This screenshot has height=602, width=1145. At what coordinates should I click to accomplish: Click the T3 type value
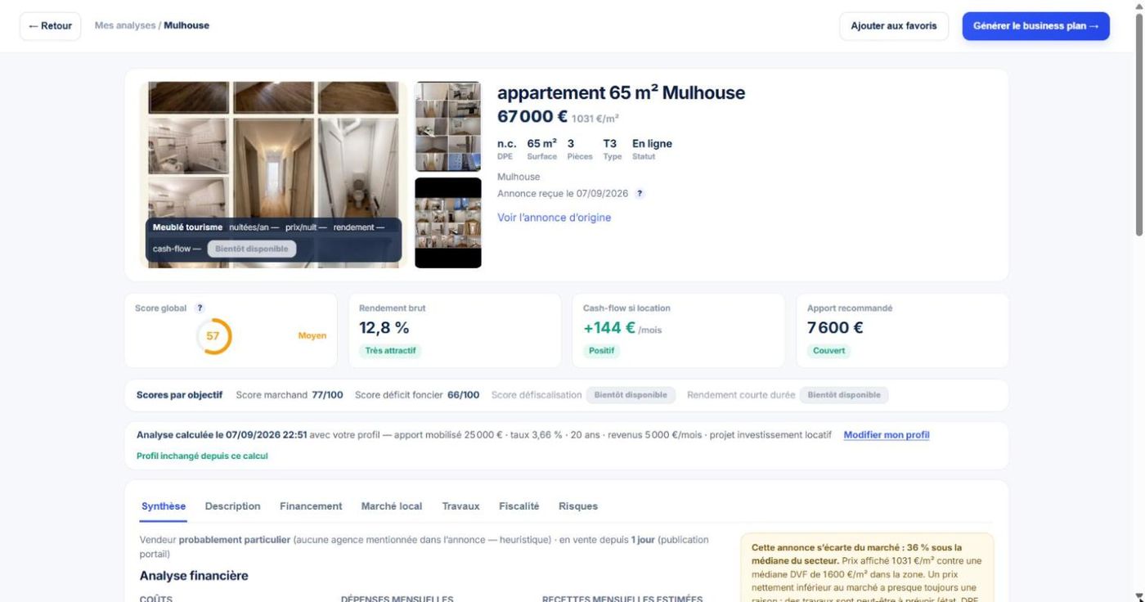[610, 144]
